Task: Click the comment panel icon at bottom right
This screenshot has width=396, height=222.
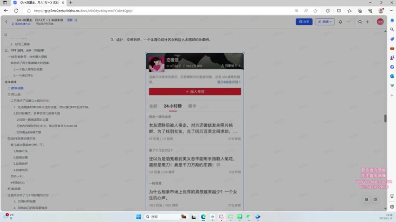Action: 367,199
